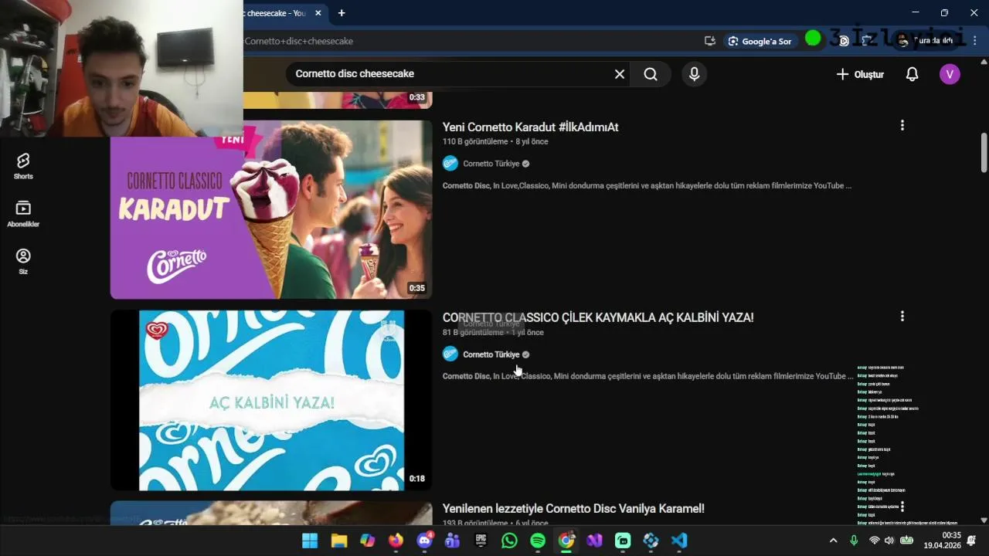This screenshot has height=556, width=989.
Task: Open Firefox from the taskbar
Action: point(396,541)
